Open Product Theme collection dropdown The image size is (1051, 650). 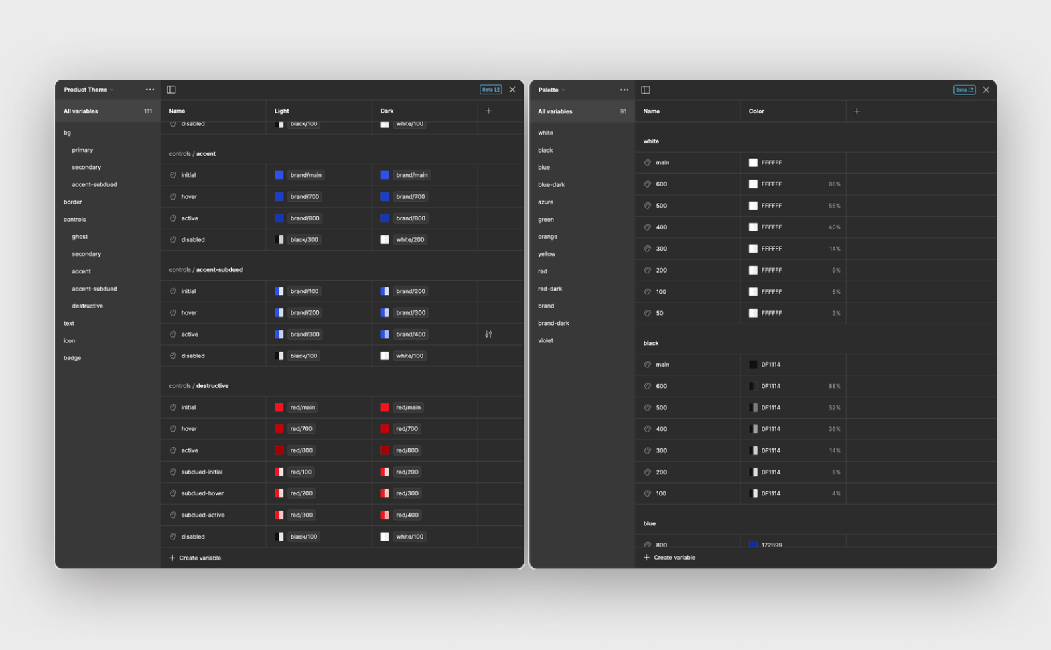[89, 90]
